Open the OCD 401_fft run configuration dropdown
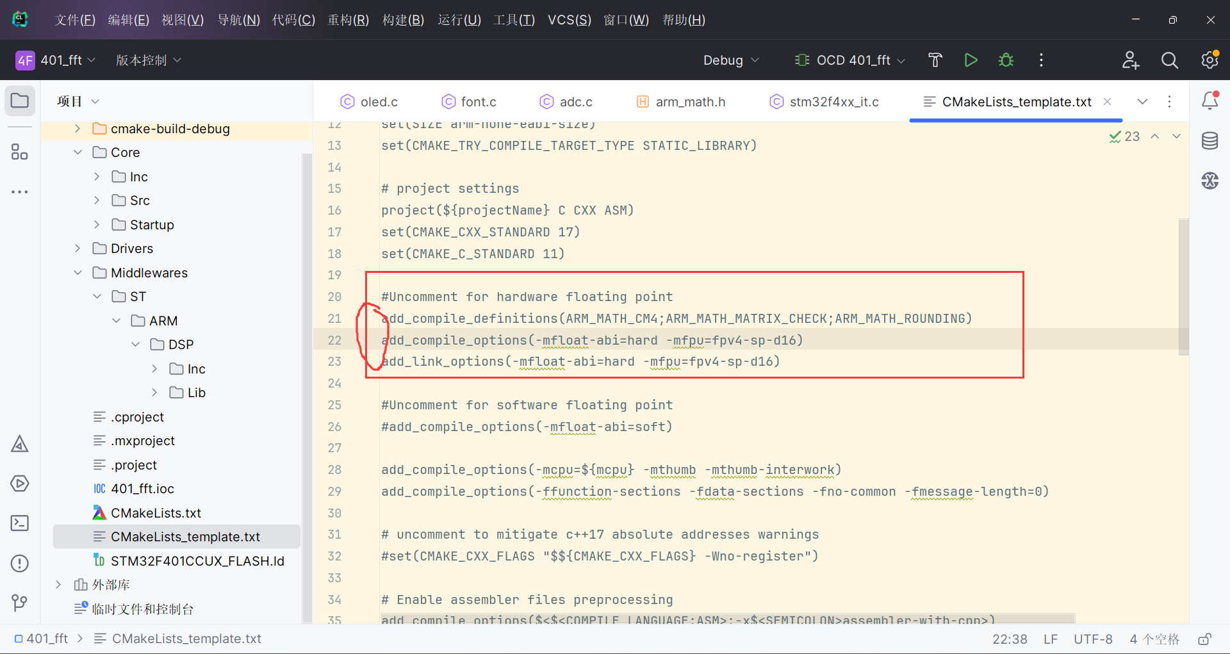 [849, 60]
